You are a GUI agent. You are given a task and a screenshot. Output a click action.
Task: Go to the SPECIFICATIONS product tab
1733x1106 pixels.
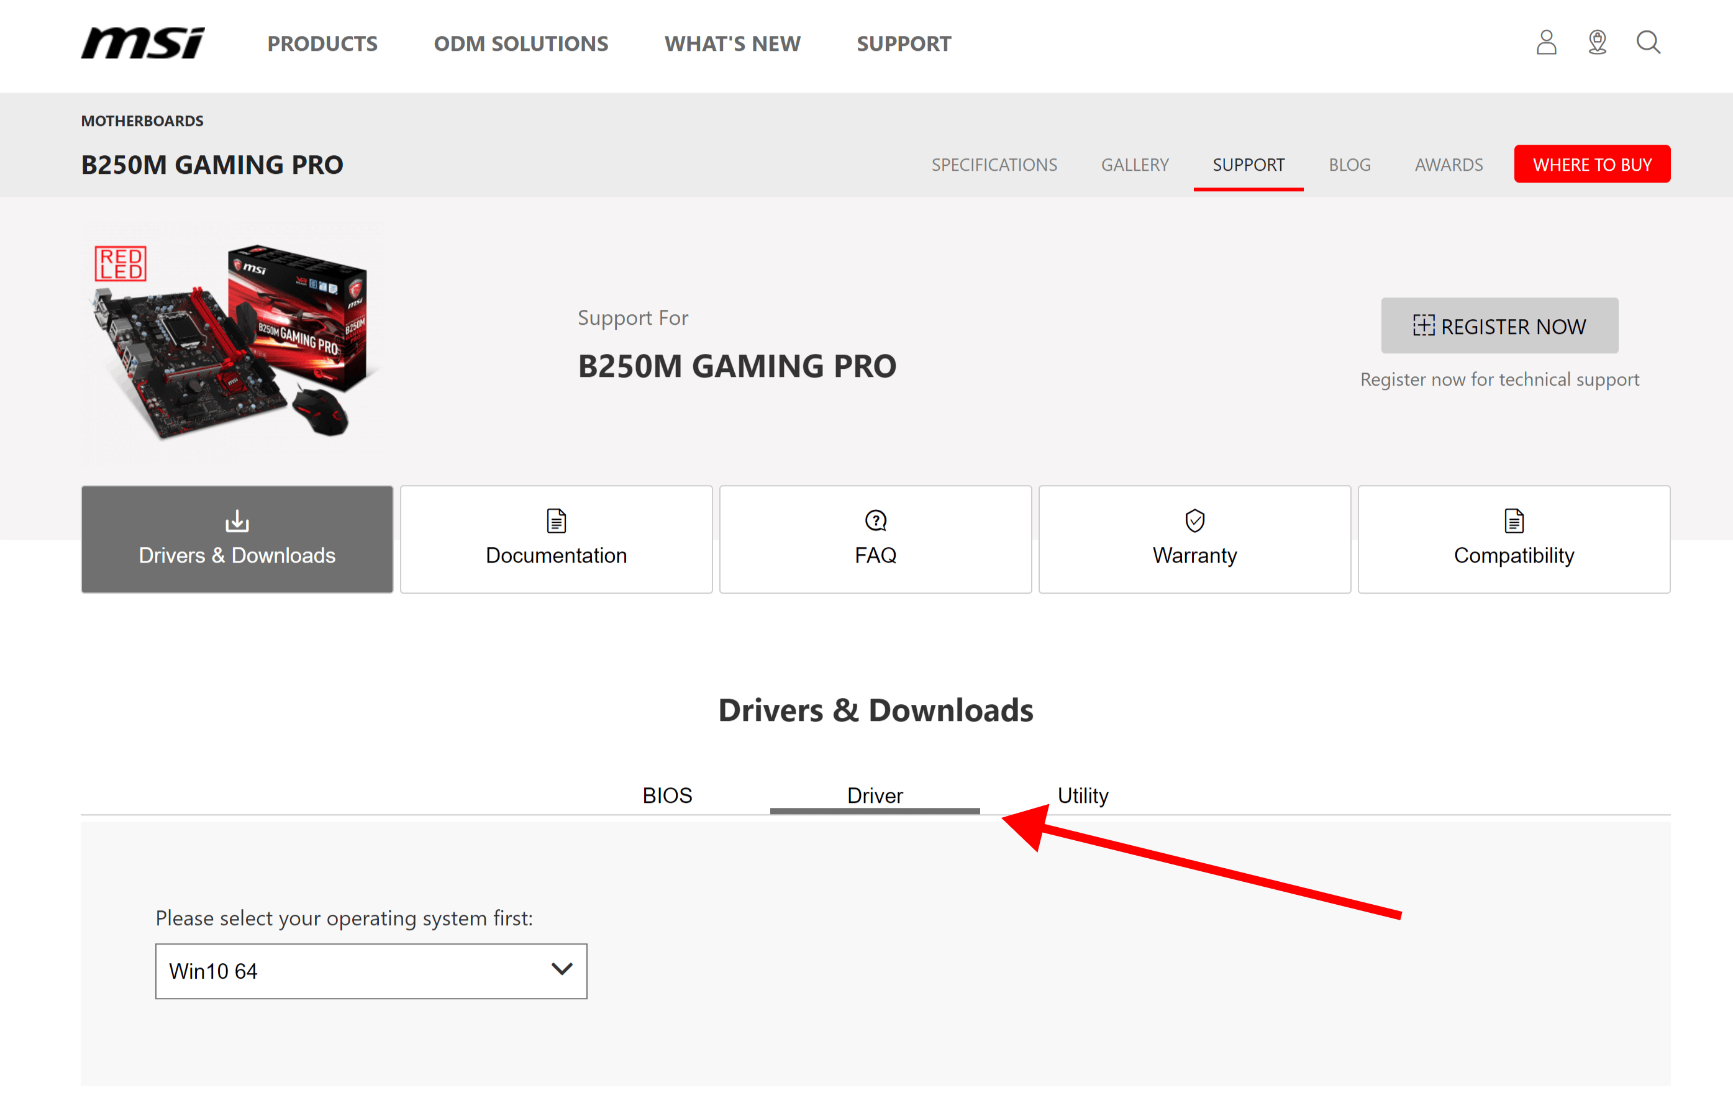[994, 165]
